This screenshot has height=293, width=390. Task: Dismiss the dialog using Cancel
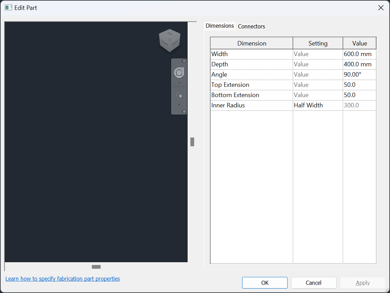pos(313,283)
